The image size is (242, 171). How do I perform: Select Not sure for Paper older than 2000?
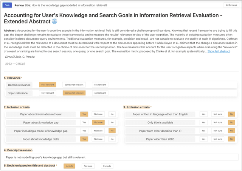tap(217, 139)
